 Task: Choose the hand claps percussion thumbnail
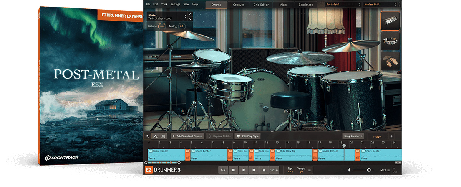coord(390,62)
